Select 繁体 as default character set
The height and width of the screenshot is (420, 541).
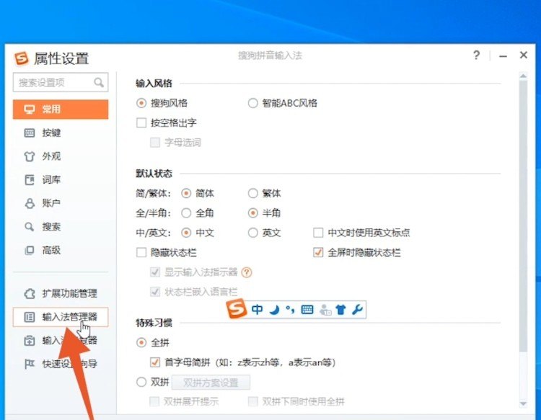253,193
